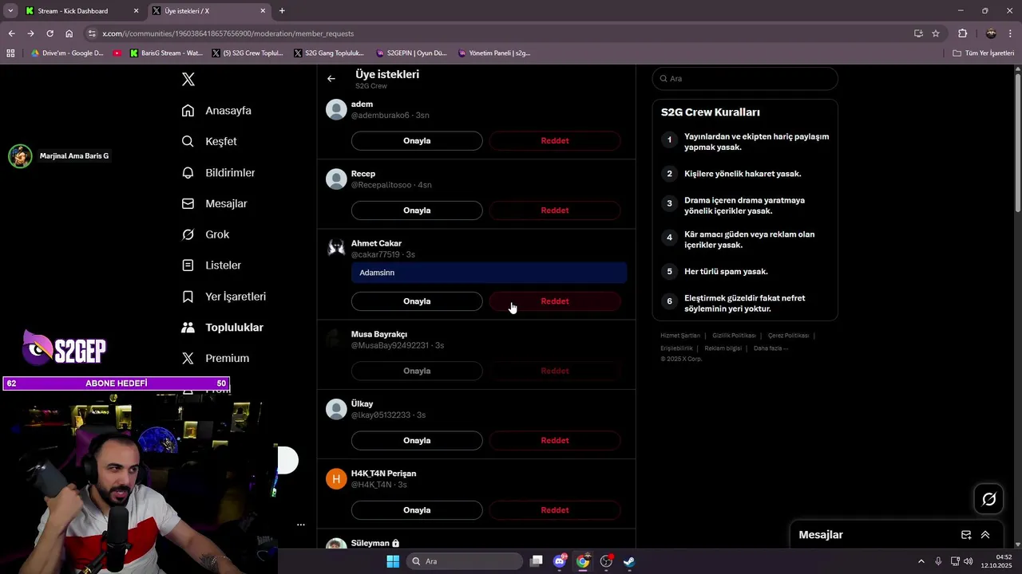Open Windows Start menu
This screenshot has height=574, width=1022.
tap(393, 561)
